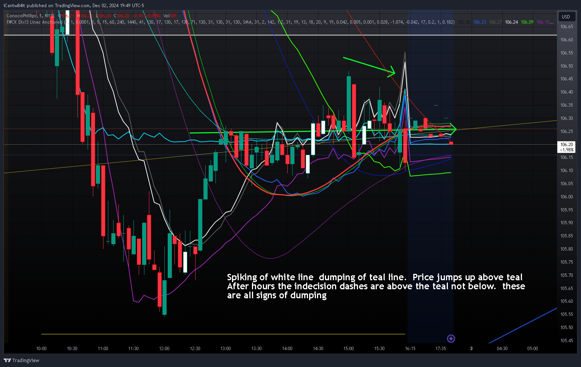
Task: Click the current price label 106.20 on the price axis
Action: point(567,145)
